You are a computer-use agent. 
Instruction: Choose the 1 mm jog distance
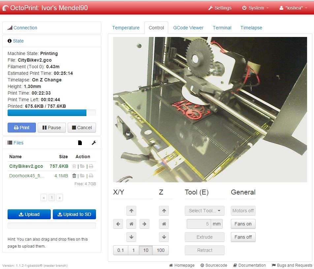coord(133,250)
